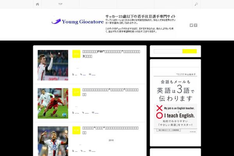Click the category folder icon under FW article
The width and height of the screenshot is (234, 156).
[x=73, y=74]
